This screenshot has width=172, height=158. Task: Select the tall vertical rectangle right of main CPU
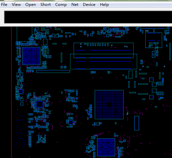tap(136, 123)
